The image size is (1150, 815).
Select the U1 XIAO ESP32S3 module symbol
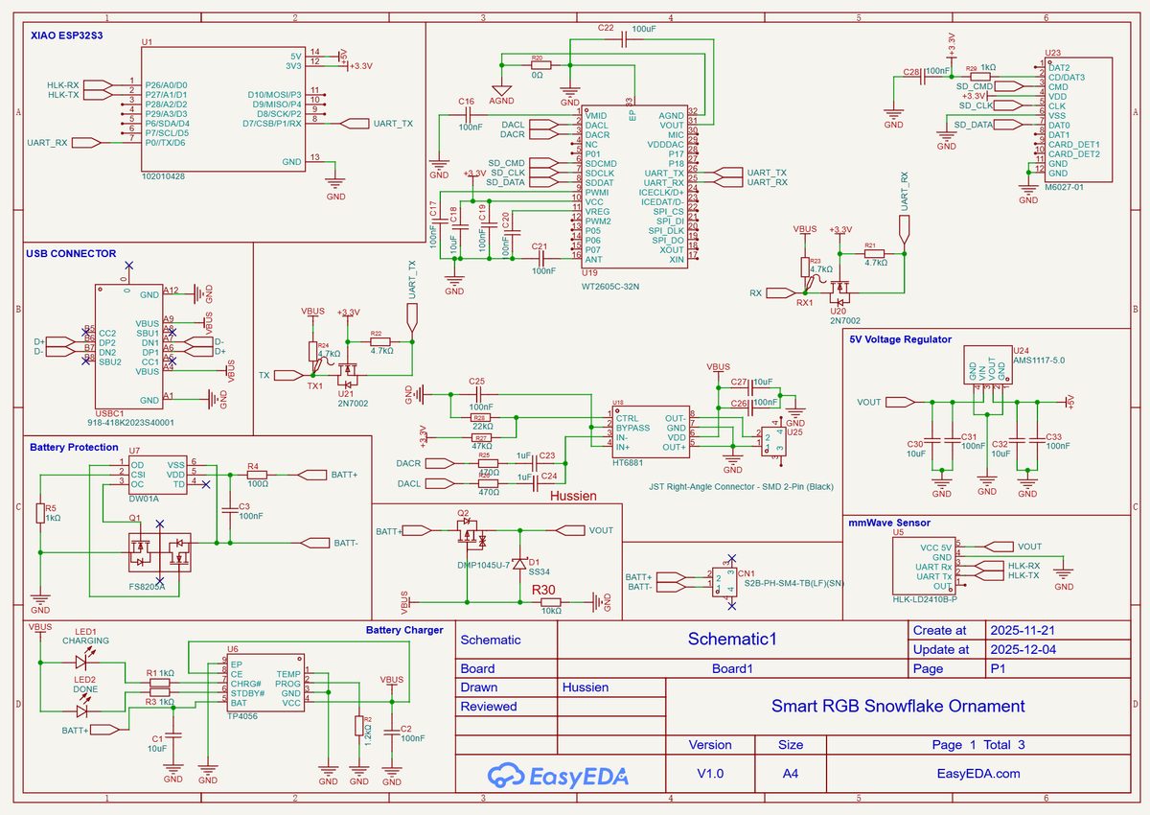click(223, 108)
